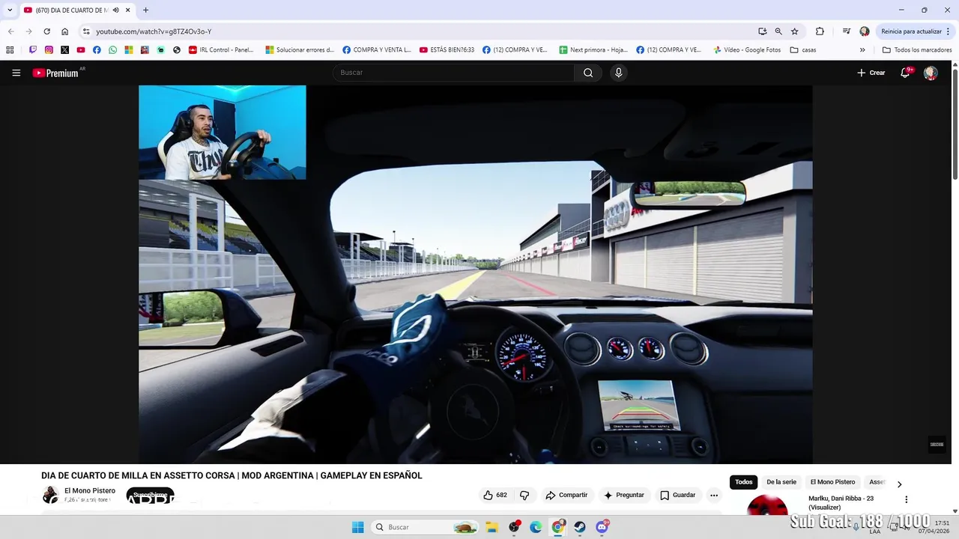The image size is (959, 539).
Task: Open Chrome media controls icon
Action: click(846, 31)
